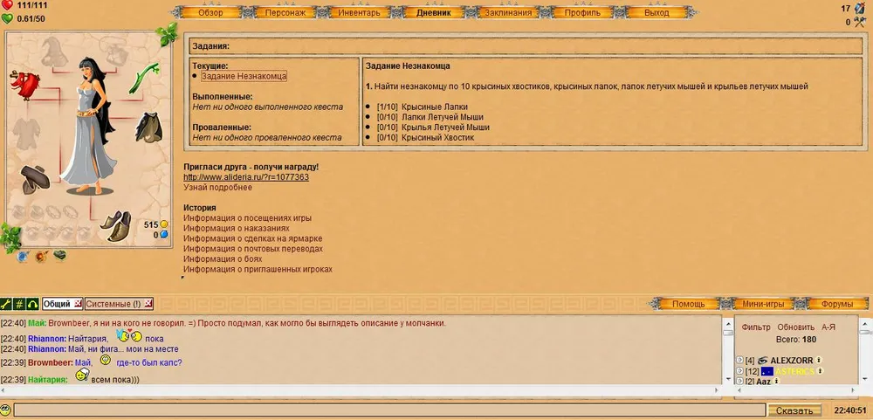The image size is (873, 420).
Task: Click the Выход button
Action: tap(656, 12)
